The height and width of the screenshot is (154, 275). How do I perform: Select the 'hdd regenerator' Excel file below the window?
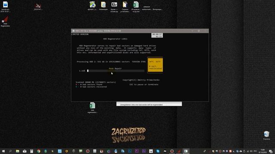[92, 108]
